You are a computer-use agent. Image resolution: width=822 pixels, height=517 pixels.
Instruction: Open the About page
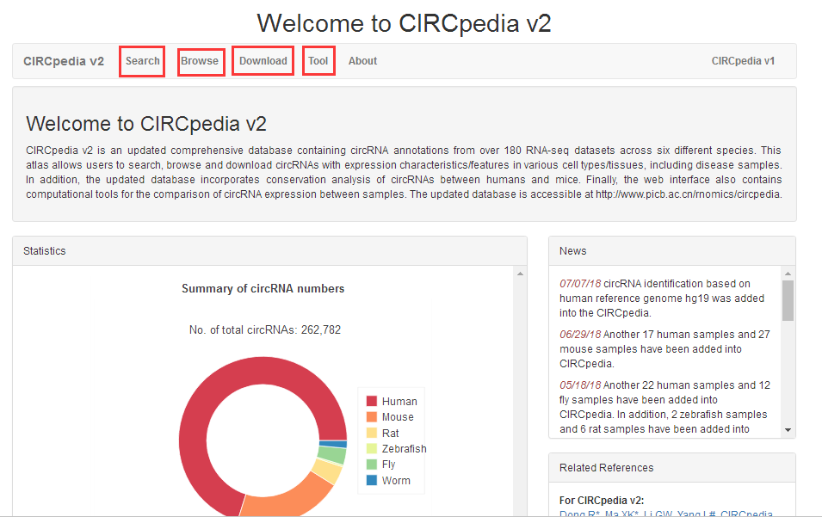[x=362, y=61]
